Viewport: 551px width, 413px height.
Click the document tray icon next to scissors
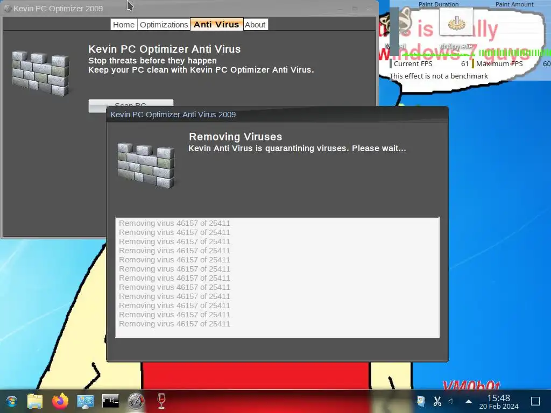pyautogui.click(x=421, y=401)
